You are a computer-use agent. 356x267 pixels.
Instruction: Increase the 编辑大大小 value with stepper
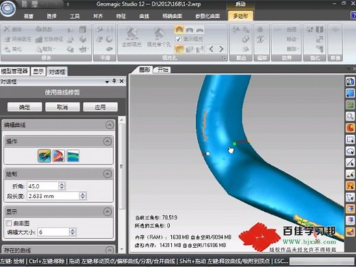73,230
